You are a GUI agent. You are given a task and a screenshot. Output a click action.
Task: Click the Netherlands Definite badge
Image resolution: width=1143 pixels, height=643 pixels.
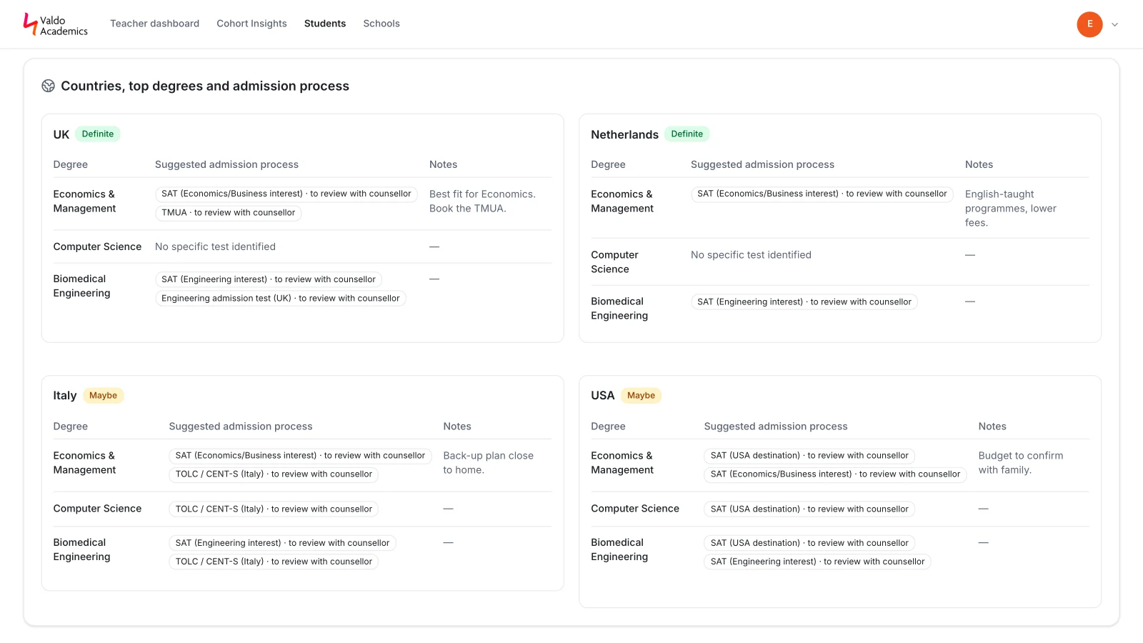pos(687,134)
